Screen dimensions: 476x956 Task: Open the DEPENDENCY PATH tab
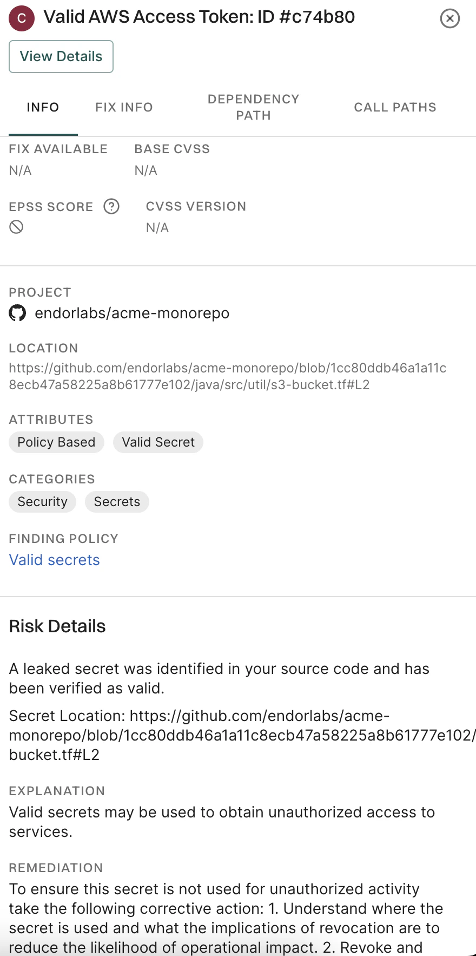coord(253,107)
